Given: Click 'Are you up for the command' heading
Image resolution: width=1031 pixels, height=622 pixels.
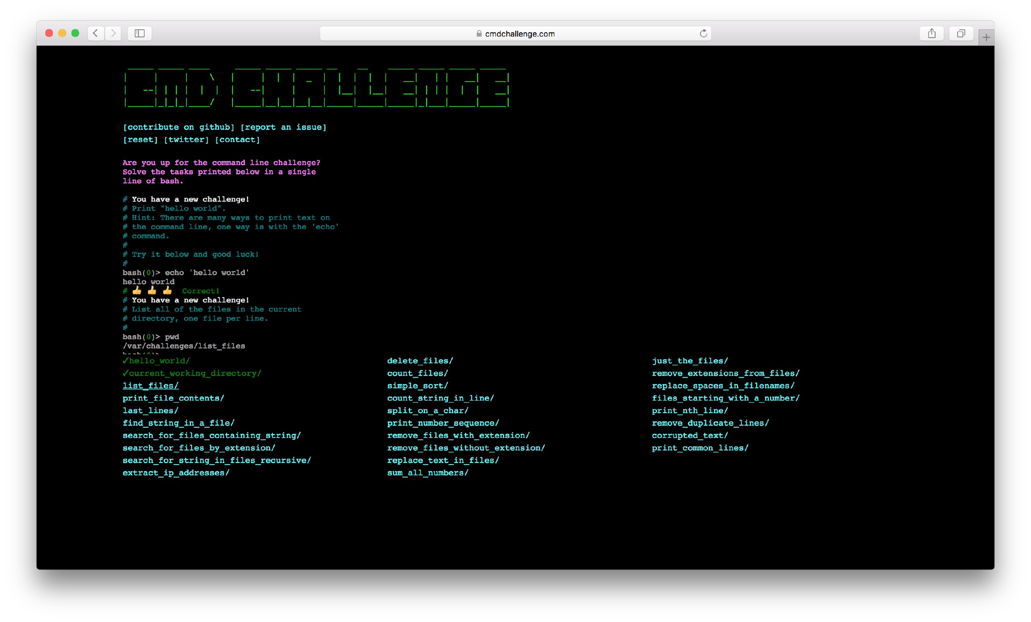Looking at the screenshot, I should pos(222,163).
